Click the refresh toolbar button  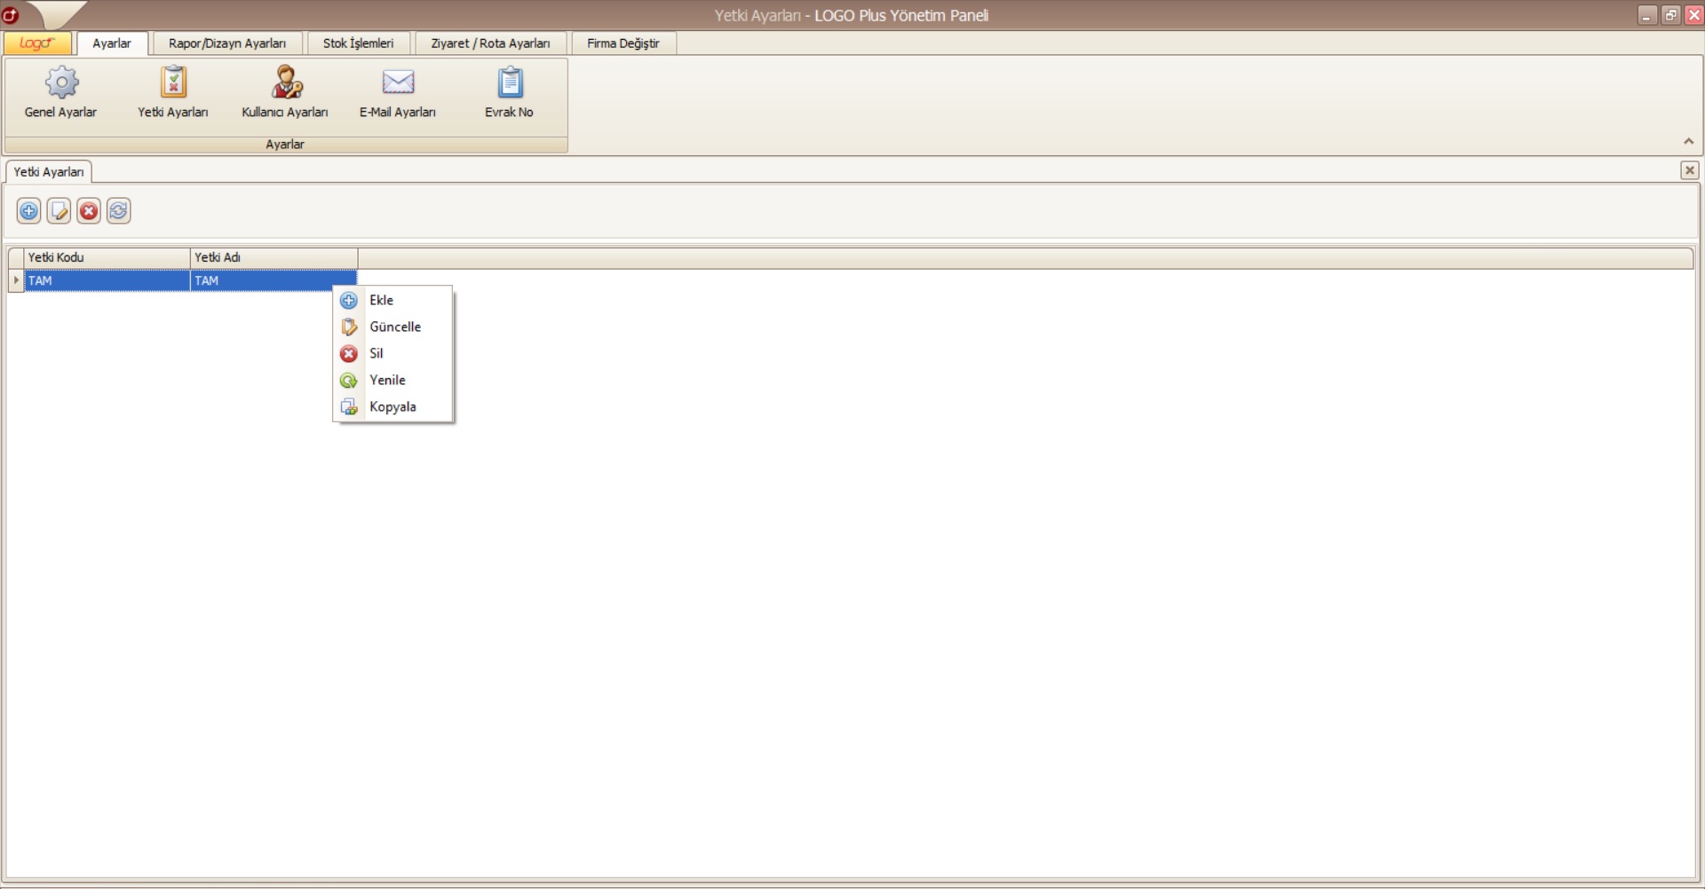coord(118,211)
